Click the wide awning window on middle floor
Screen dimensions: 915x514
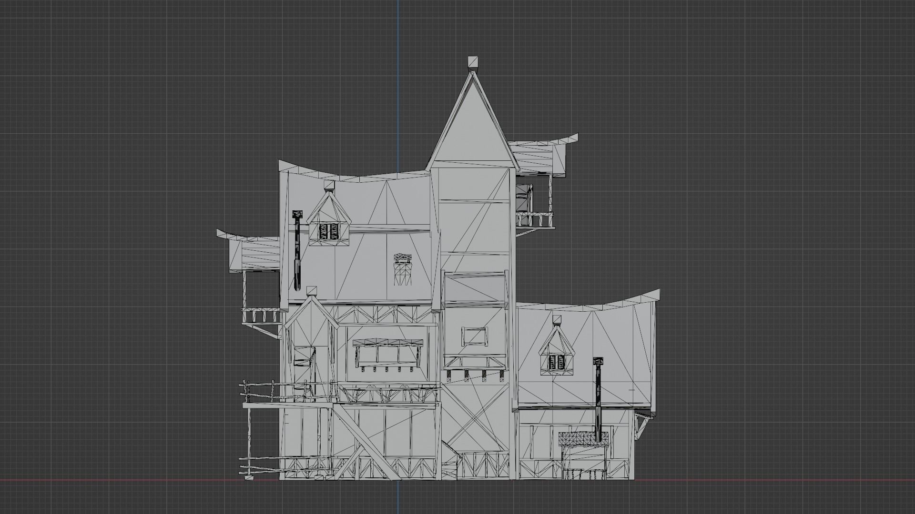388,355
